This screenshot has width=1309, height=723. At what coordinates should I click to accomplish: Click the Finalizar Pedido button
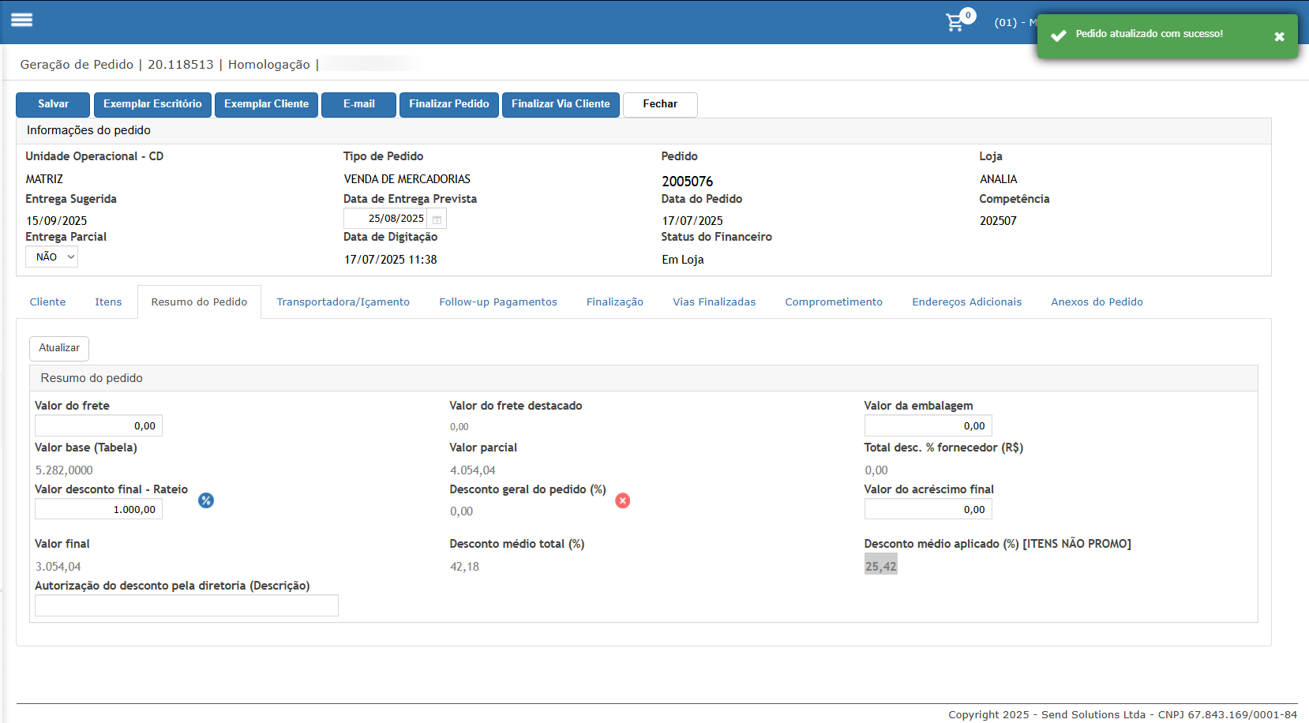click(448, 104)
